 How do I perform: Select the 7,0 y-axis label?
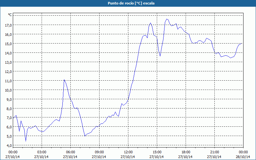point(10,117)
